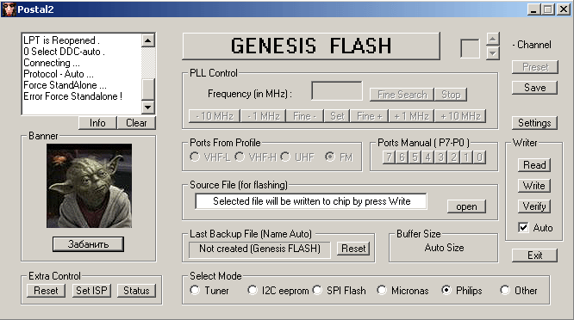
Task: Click channel spinner down arrow
Action: [493, 53]
